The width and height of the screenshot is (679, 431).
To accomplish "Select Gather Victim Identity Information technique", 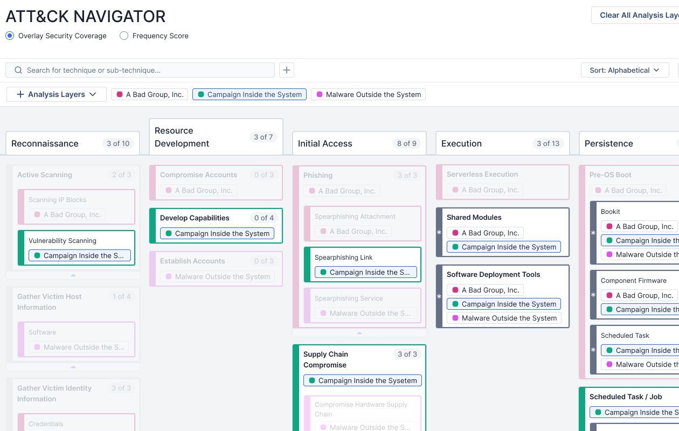I will click(54, 393).
